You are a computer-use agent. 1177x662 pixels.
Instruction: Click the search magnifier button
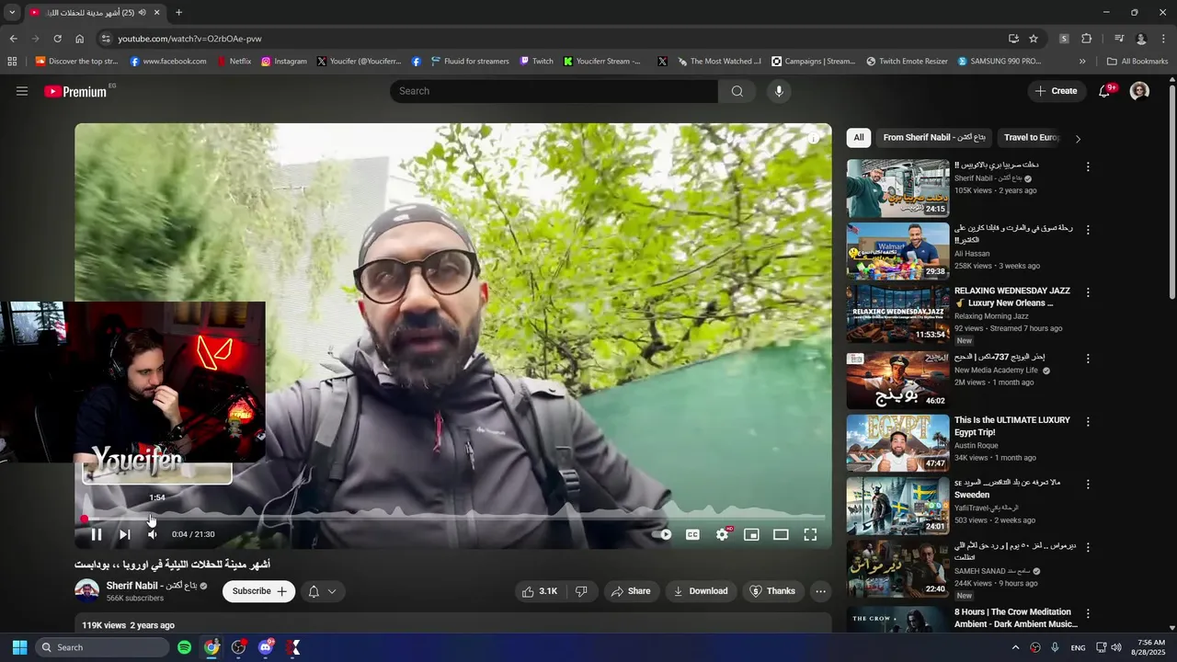(737, 91)
